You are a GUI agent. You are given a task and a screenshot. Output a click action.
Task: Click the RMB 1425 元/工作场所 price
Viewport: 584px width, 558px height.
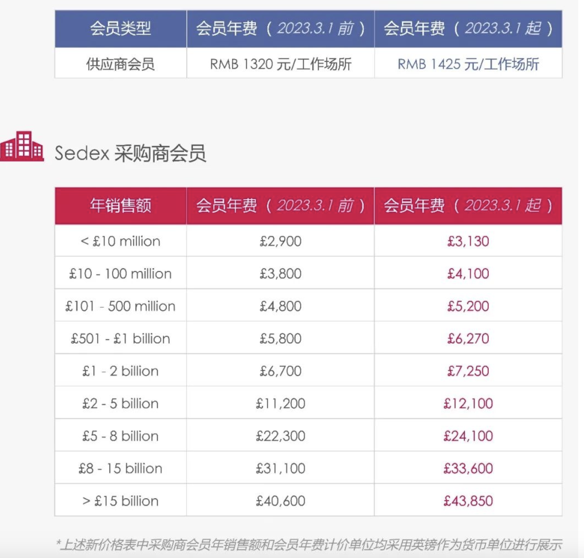coord(468,64)
